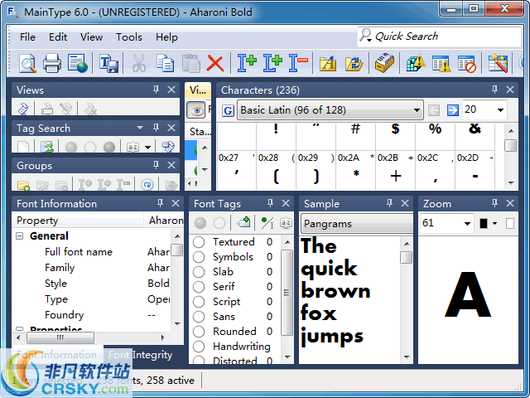Click the wizard wand table icon

498,63
